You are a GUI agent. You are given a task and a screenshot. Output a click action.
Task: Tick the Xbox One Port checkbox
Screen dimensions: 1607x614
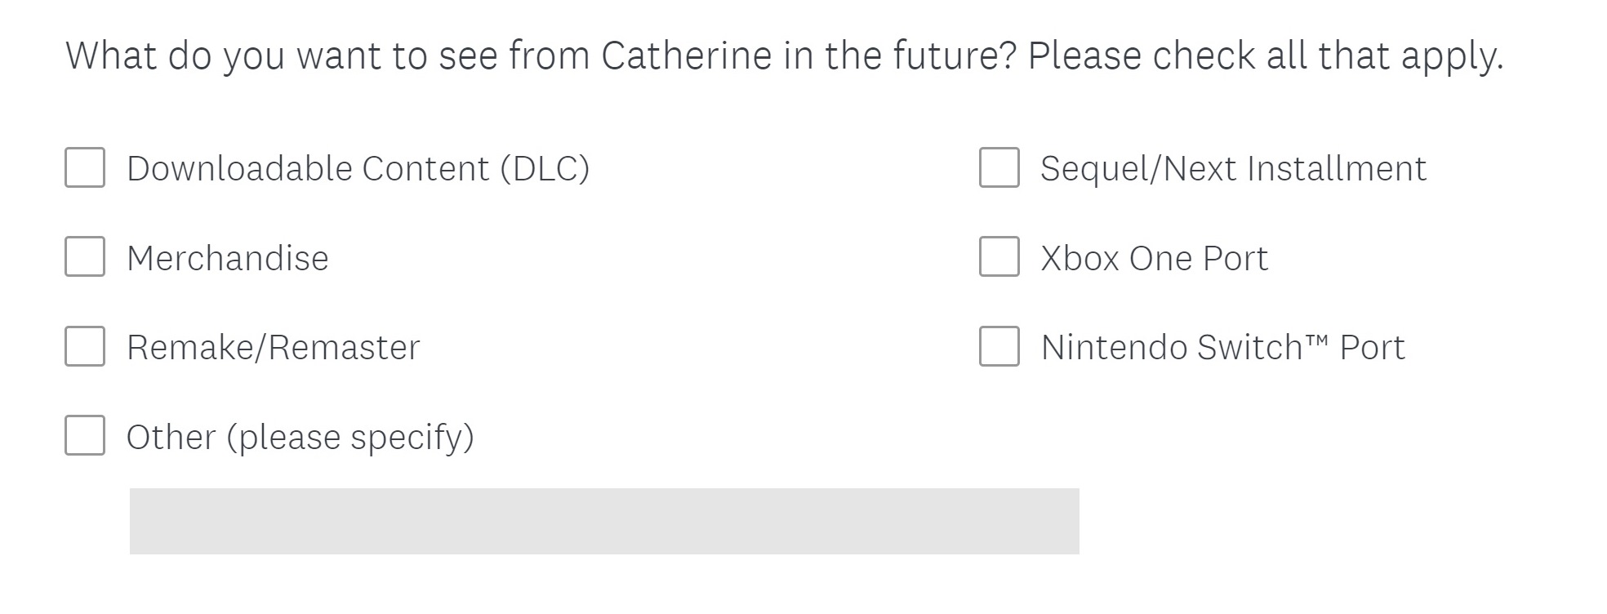tap(999, 257)
